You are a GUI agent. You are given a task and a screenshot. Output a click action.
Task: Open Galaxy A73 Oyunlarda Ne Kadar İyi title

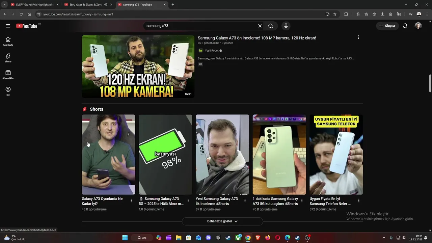click(x=102, y=201)
